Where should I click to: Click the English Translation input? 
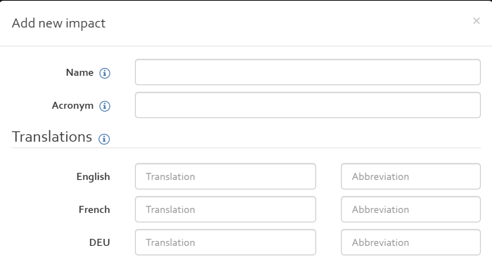pyautogui.click(x=226, y=176)
